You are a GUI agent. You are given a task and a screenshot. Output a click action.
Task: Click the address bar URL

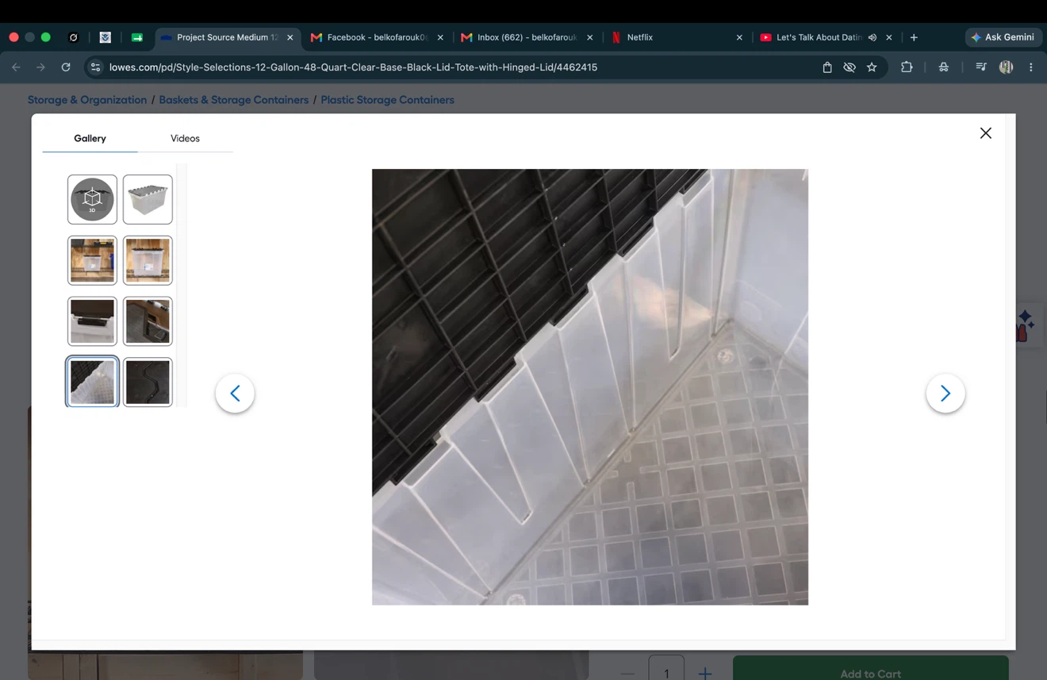click(x=353, y=67)
